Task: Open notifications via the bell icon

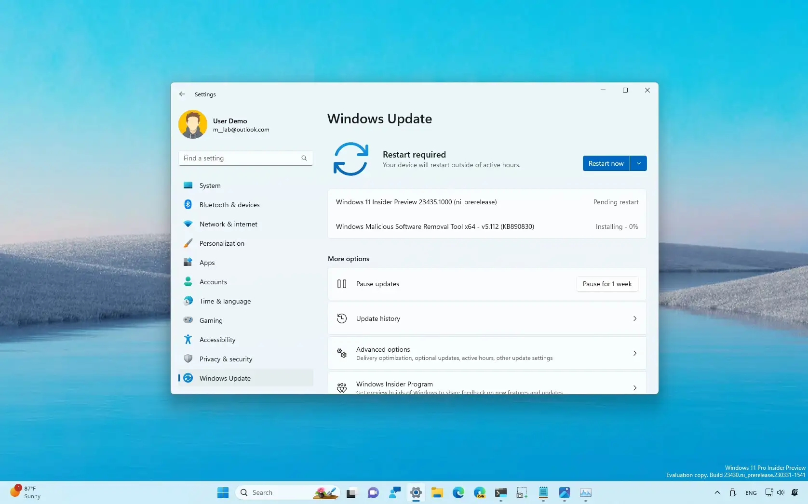Action: click(795, 492)
